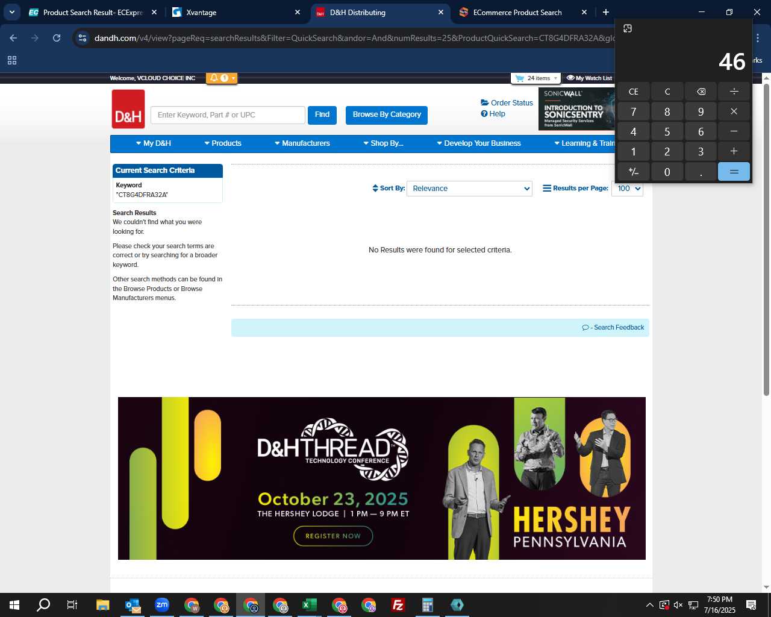Image resolution: width=771 pixels, height=617 pixels.
Task: Open the shopping cart with 24 items
Action: tap(535, 78)
